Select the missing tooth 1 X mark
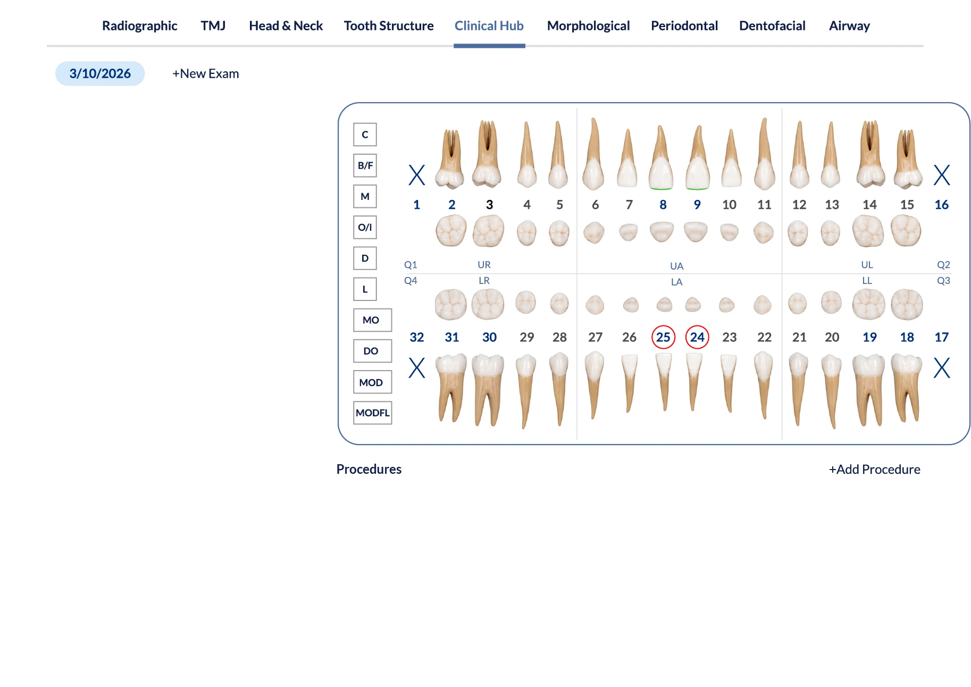971x687 pixels. (417, 175)
